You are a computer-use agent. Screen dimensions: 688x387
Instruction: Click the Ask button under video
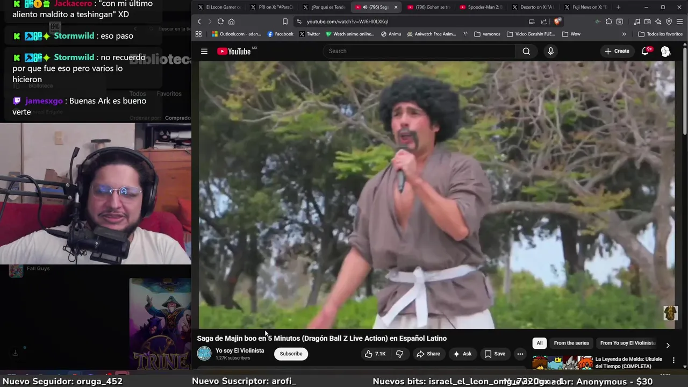click(462, 354)
